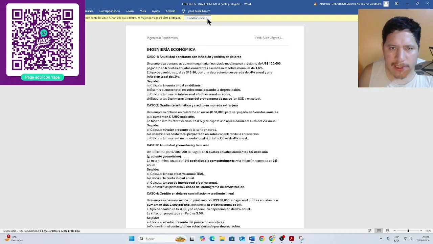Click the zoom slider handle
This screenshot has height=244, width=433.
click(x=408, y=231)
